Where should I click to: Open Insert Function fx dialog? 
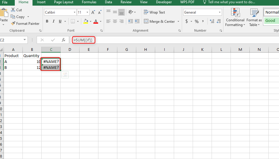point(64,40)
